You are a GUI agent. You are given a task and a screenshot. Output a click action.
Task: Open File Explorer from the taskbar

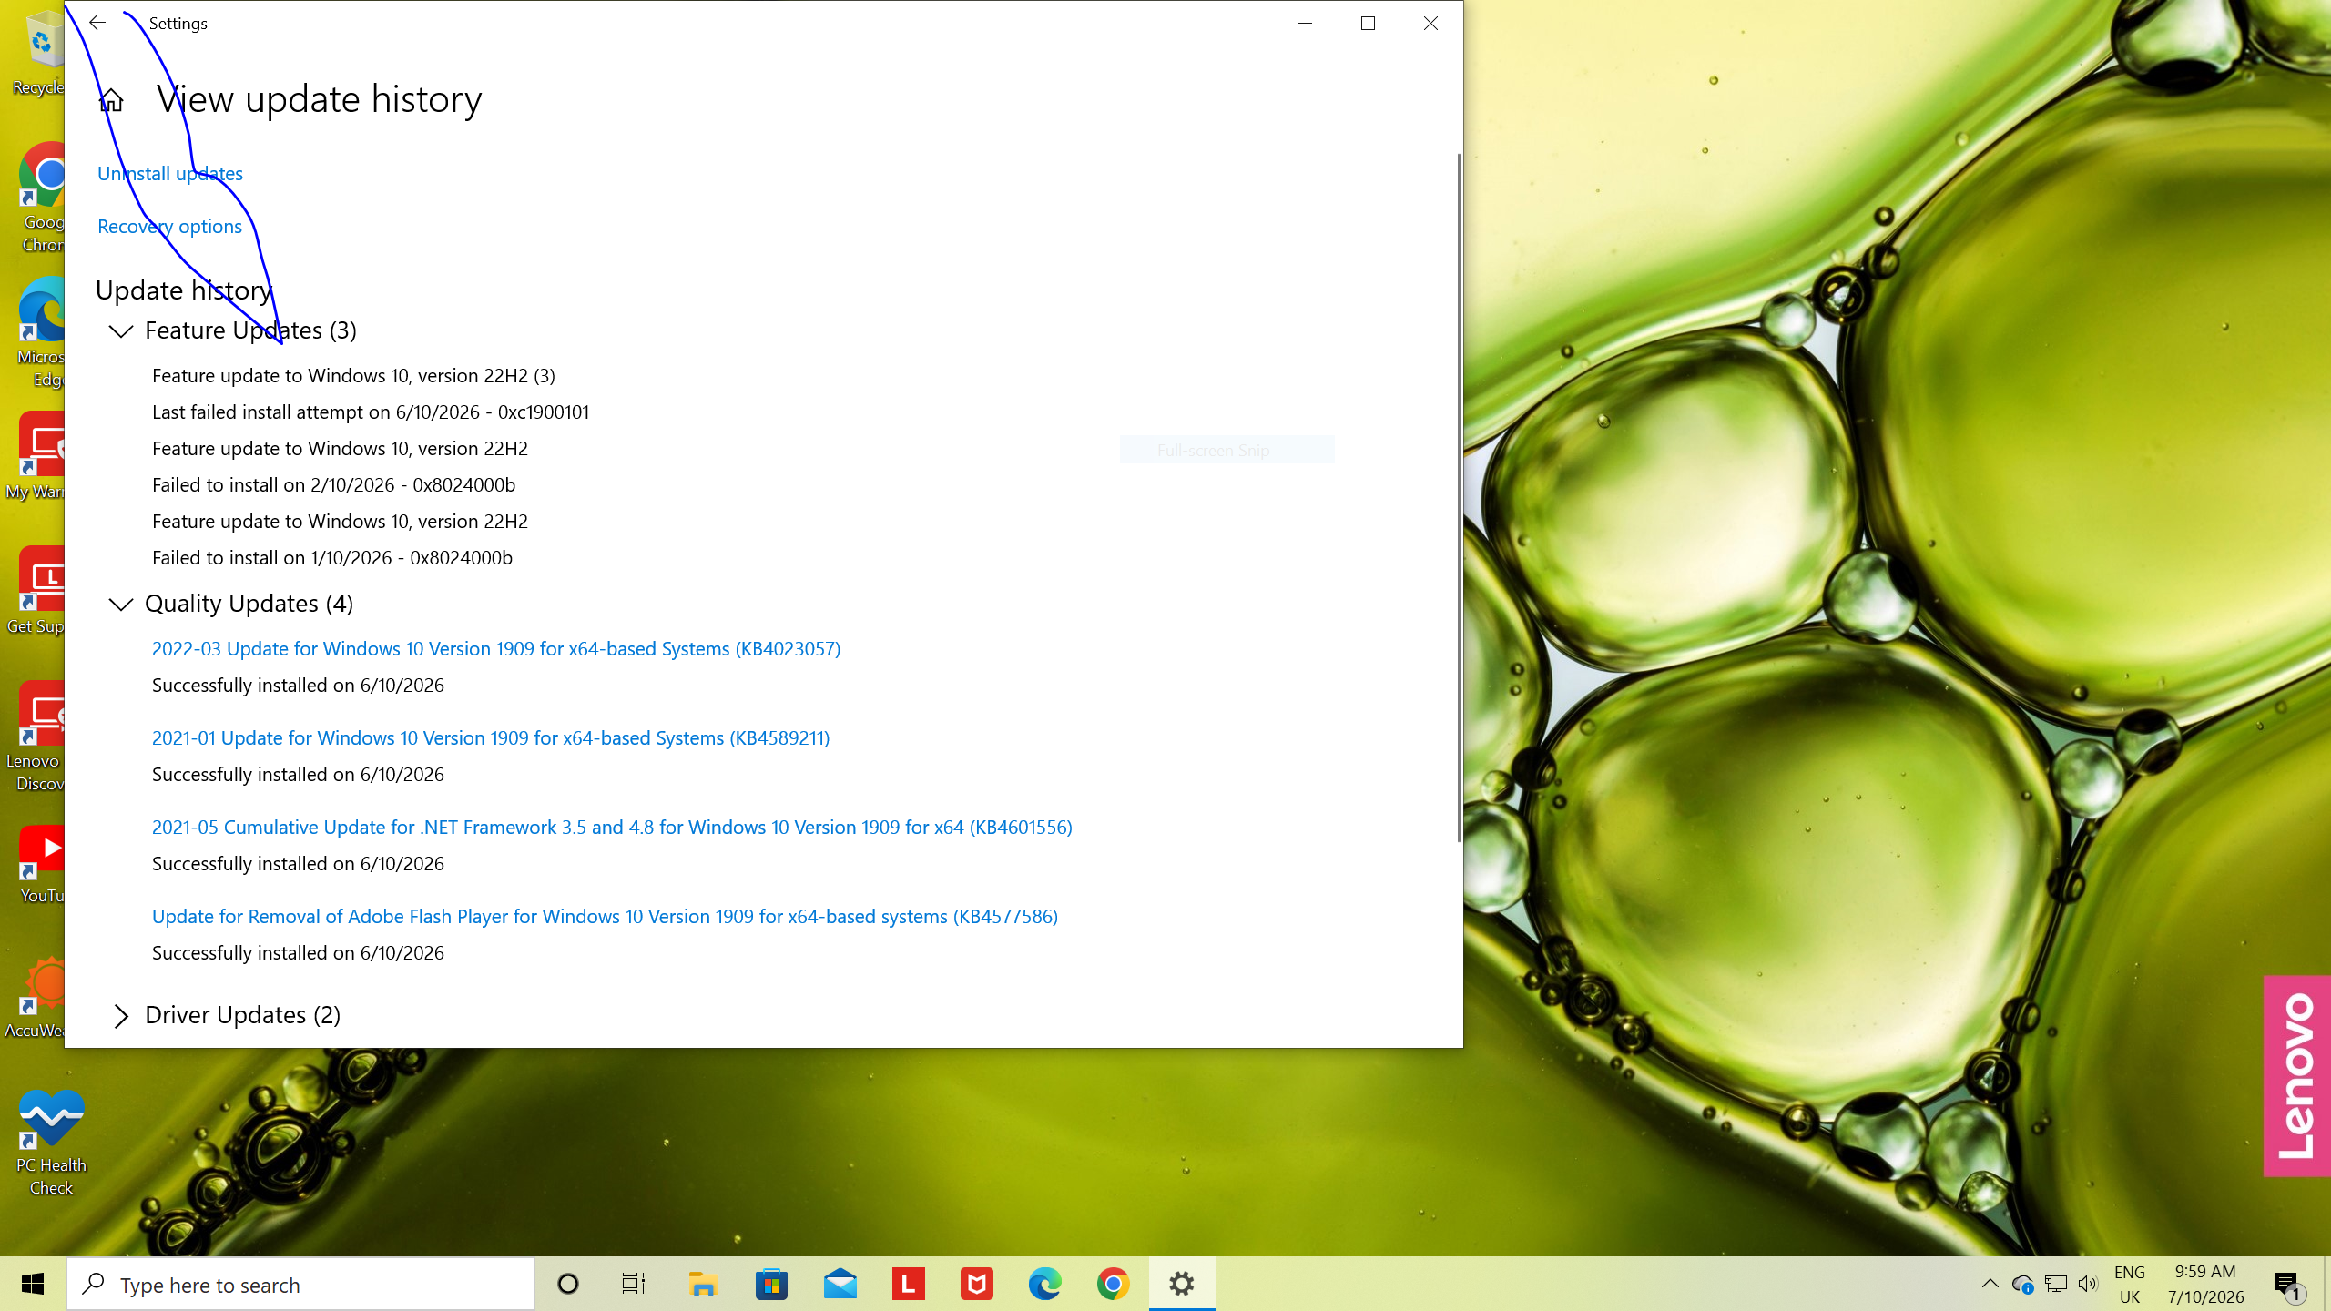click(703, 1284)
